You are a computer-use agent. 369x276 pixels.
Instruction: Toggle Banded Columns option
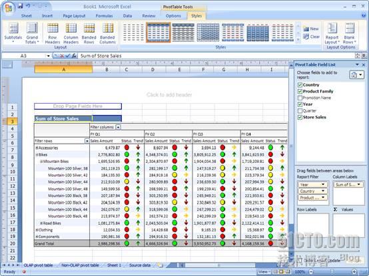[x=107, y=33]
